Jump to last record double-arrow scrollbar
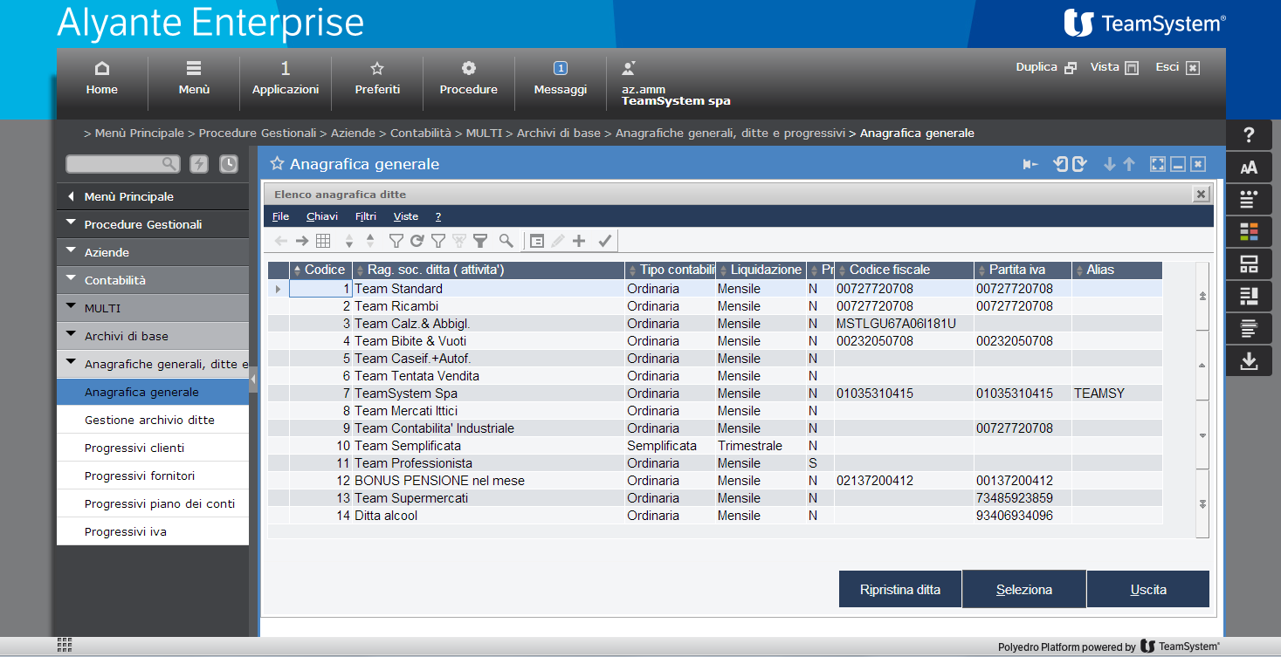Image resolution: width=1281 pixels, height=657 pixels. (1202, 504)
